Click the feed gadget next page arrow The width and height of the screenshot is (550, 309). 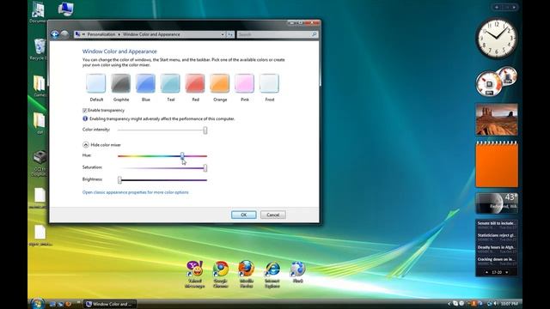[507, 272]
